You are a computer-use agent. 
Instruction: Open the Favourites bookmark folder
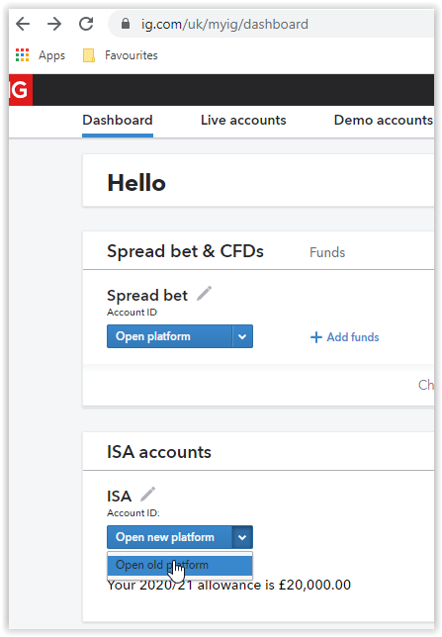click(x=121, y=54)
